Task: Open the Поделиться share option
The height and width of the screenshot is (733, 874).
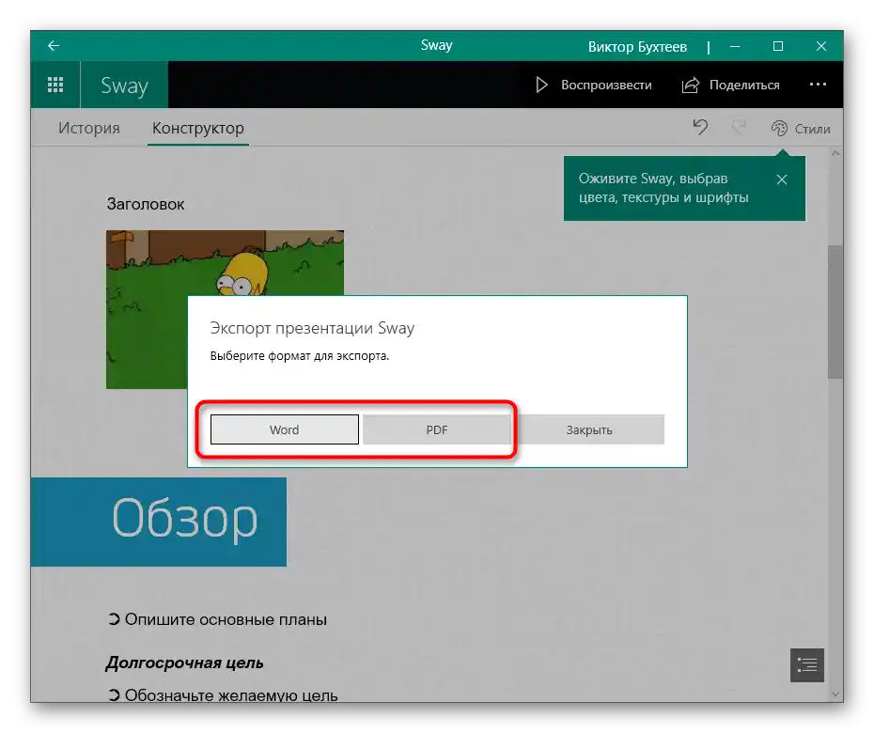Action: pyautogui.click(x=731, y=85)
